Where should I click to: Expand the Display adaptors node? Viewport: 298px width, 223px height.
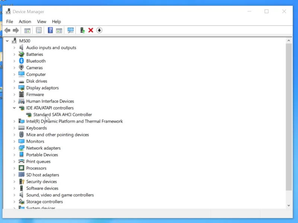click(14, 88)
